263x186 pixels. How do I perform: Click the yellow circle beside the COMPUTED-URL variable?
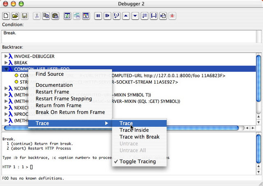[16, 75]
